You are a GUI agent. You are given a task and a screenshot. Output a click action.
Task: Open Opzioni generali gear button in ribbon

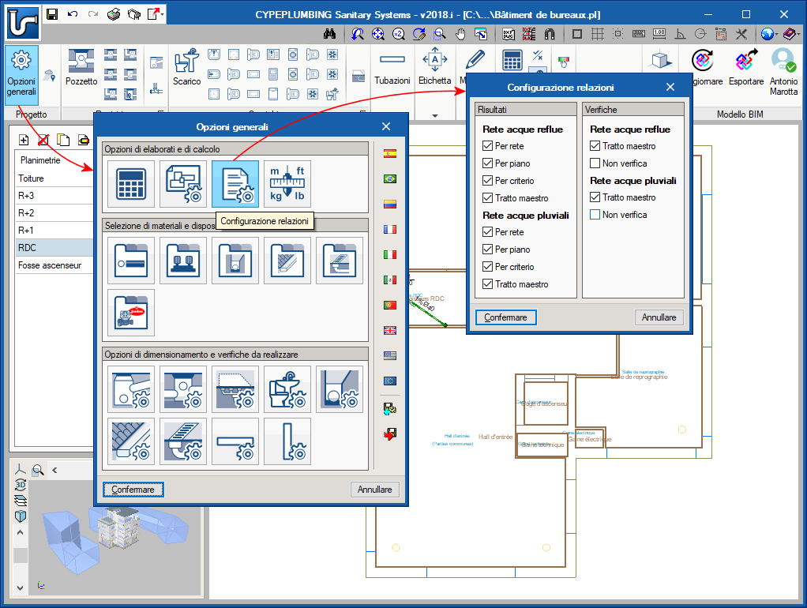coord(21,74)
